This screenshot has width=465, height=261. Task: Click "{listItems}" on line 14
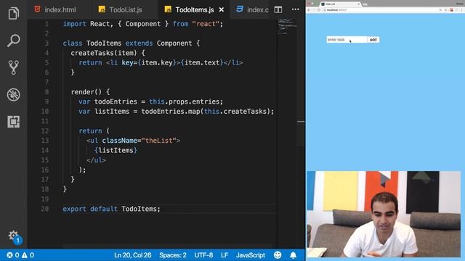point(116,150)
